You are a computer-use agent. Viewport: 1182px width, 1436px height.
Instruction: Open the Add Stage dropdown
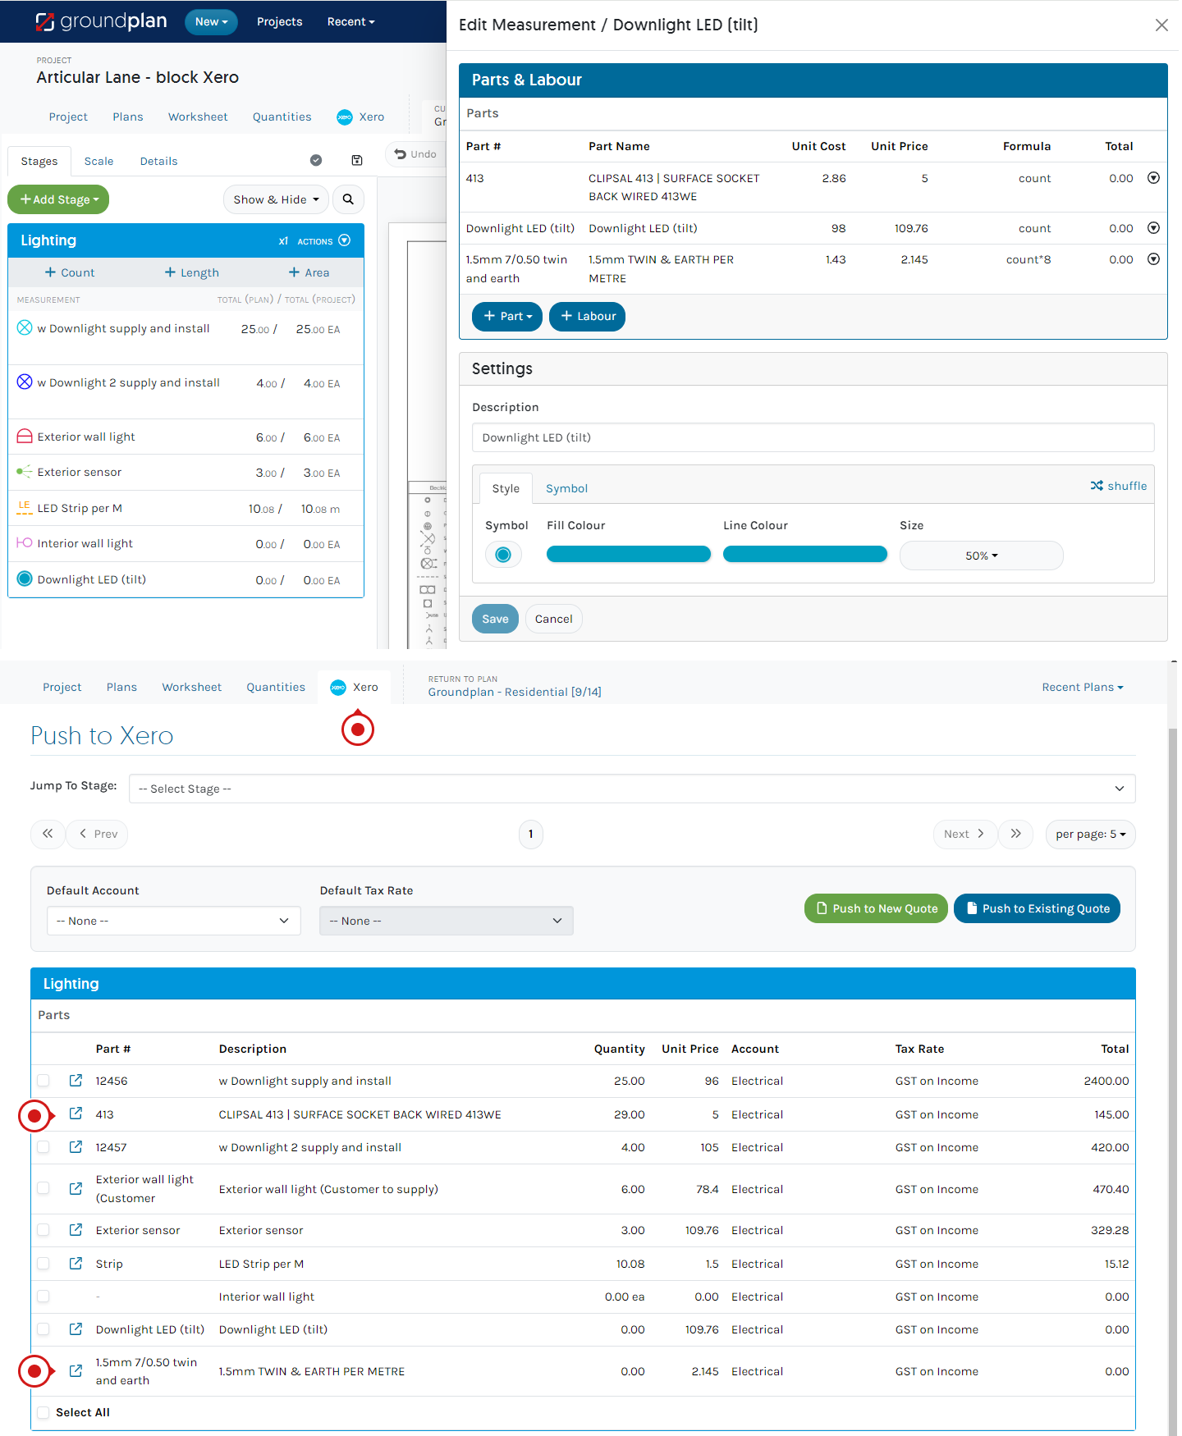pyautogui.click(x=58, y=199)
